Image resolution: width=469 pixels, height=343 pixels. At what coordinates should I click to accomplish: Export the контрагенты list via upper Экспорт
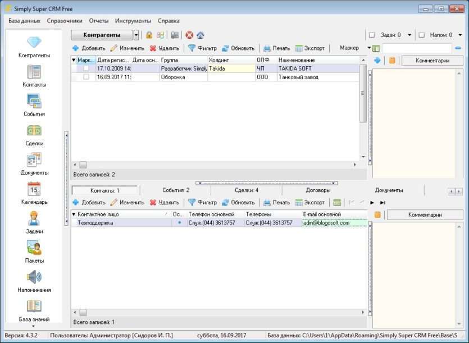tap(310, 48)
